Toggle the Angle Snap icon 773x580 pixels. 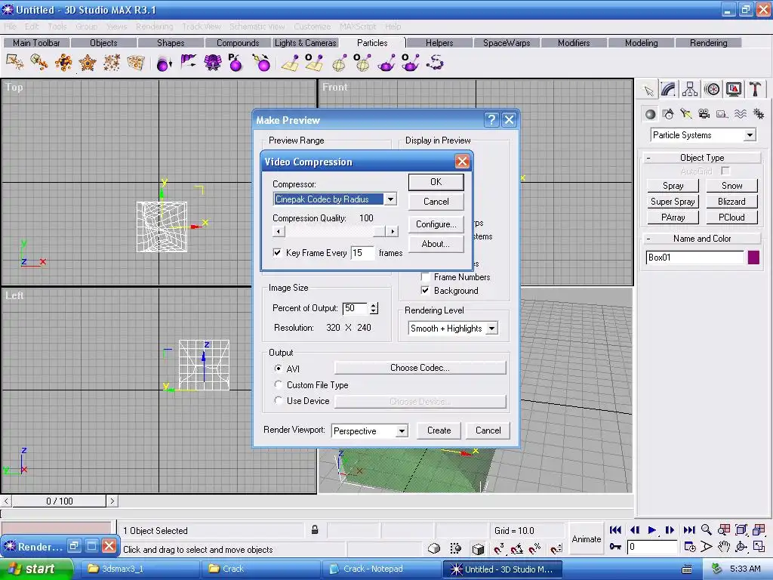pos(516,548)
